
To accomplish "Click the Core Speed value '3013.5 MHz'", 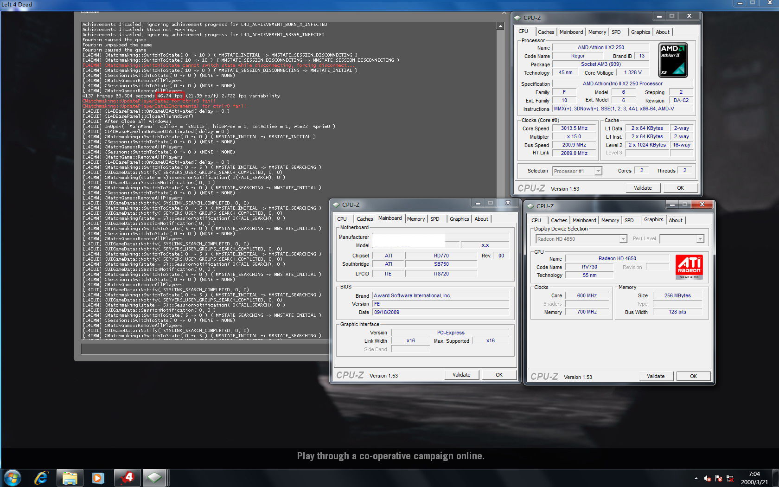I will [x=574, y=128].
